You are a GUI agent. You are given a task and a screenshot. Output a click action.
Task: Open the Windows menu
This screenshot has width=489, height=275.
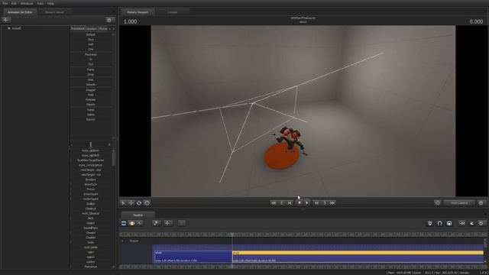tap(27, 3)
